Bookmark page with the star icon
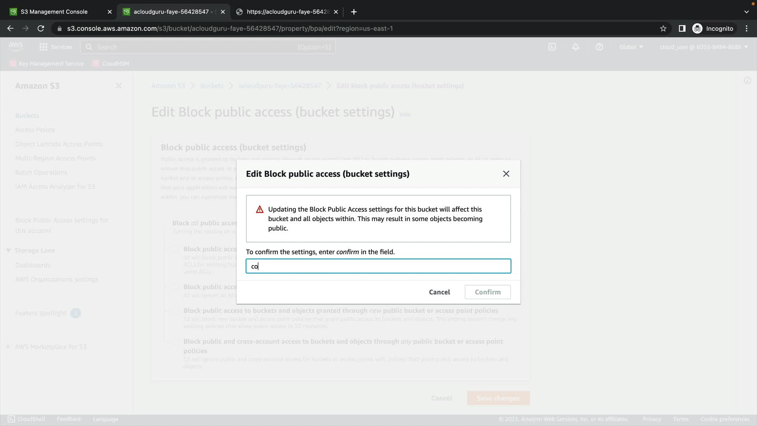 (x=663, y=28)
